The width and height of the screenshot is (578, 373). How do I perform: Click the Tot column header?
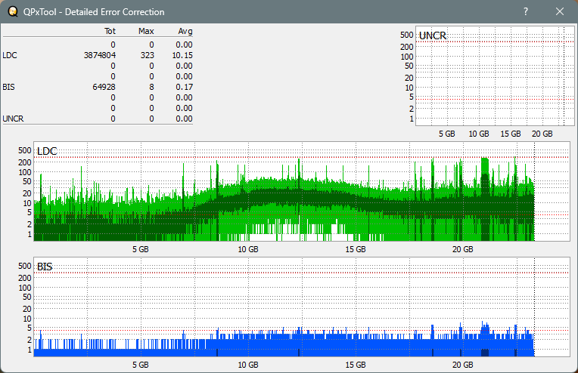tap(110, 31)
